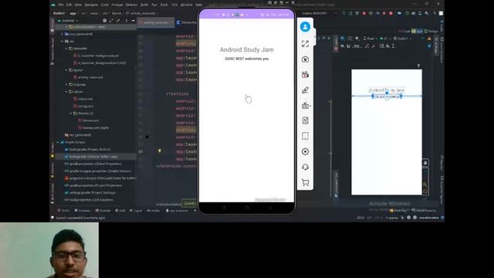The height and width of the screenshot is (278, 494).
Task: Open the whiteboard pen tool in mirror toolbar
Action: tap(305, 90)
